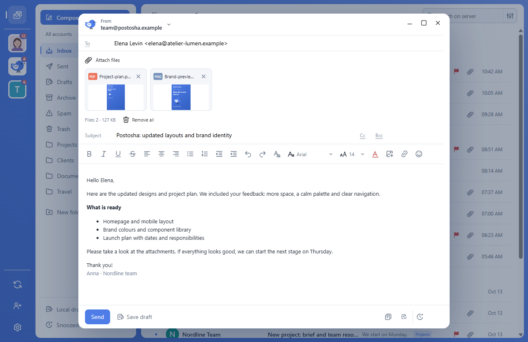Open the Arial font family dropdown
Image resolution: width=528 pixels, height=342 pixels.
(310, 154)
